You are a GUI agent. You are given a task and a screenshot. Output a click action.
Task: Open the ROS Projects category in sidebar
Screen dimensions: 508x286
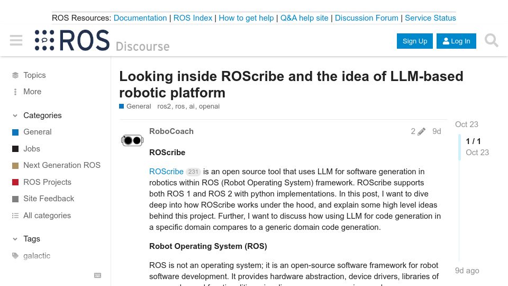(x=47, y=182)
